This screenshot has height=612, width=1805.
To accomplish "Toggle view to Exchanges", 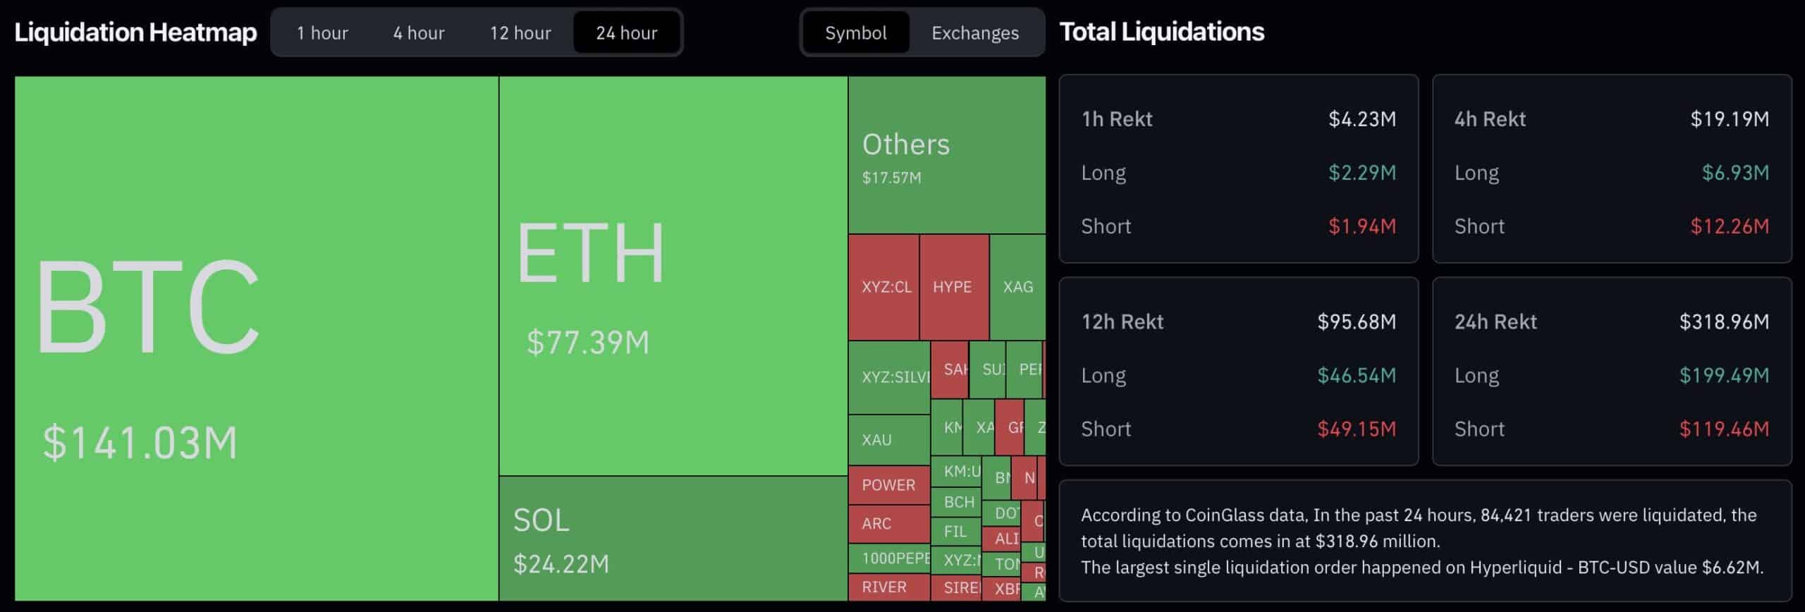I will pyautogui.click(x=974, y=33).
